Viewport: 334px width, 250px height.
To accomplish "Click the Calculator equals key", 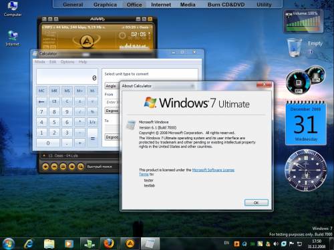I will click(93, 138).
